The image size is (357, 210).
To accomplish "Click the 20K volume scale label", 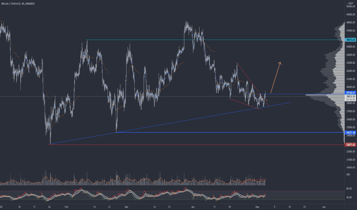I will tap(348, 174).
